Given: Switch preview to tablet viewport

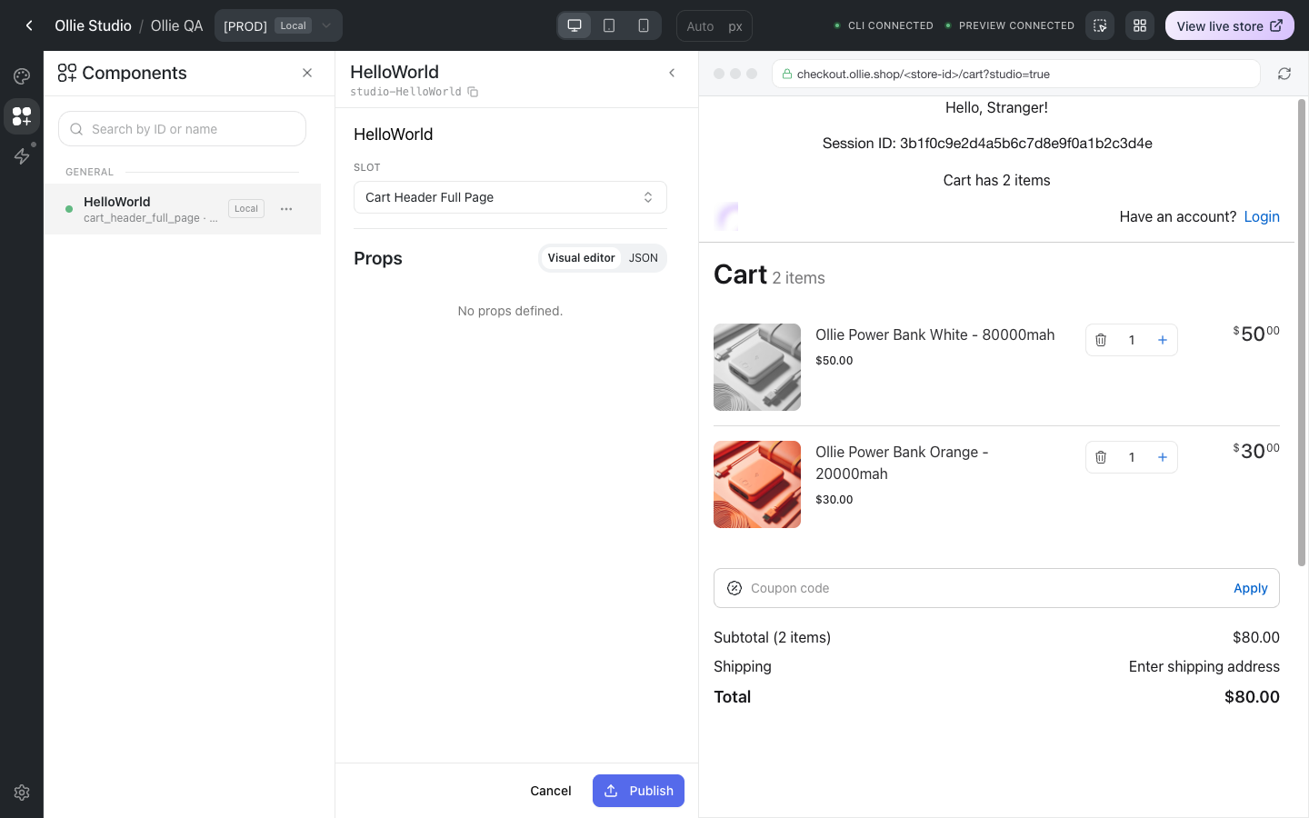Looking at the screenshot, I should click(x=609, y=25).
